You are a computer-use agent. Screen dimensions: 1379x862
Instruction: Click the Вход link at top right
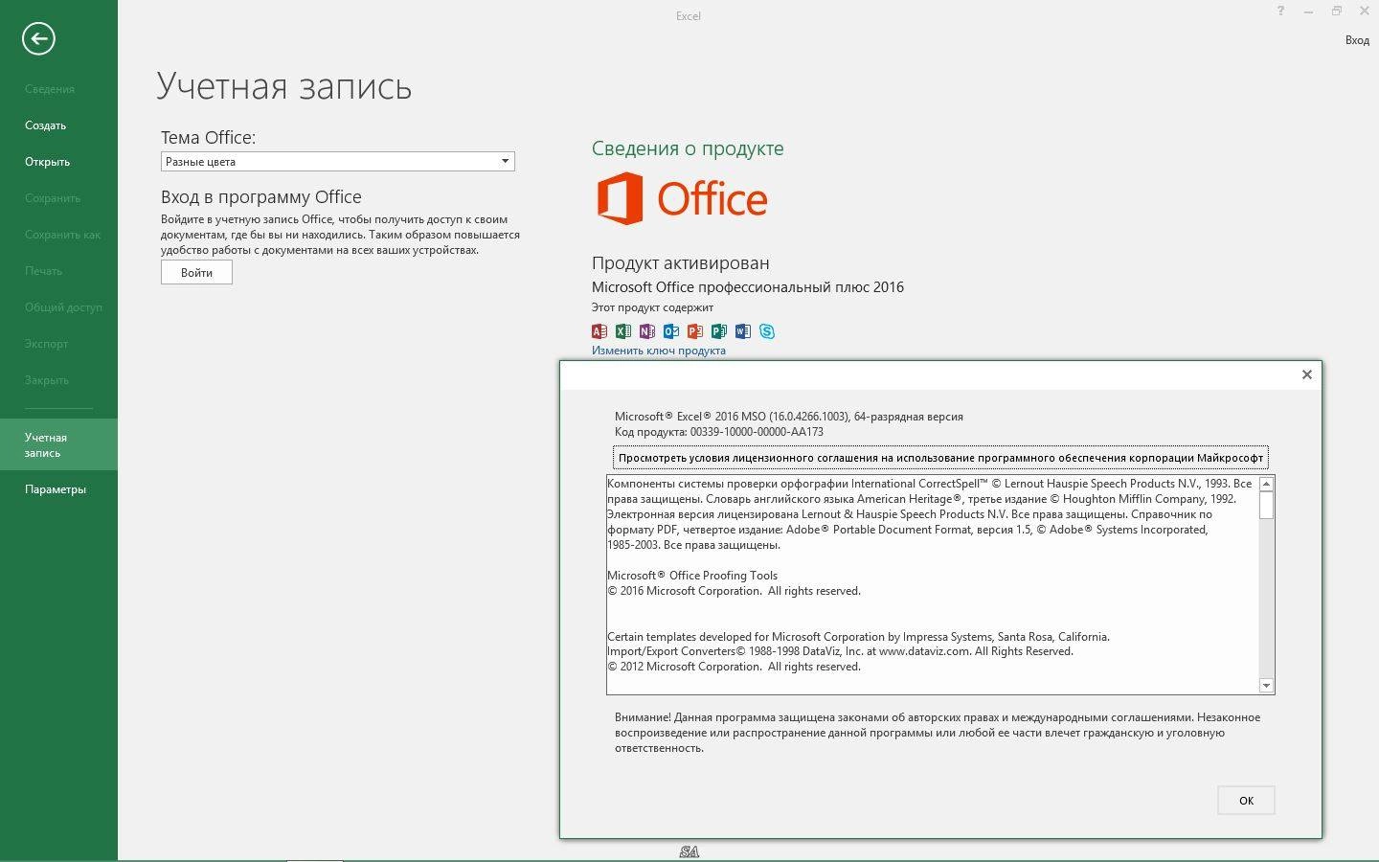(1357, 40)
